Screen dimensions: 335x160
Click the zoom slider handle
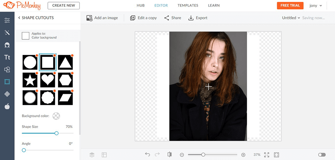203,154
